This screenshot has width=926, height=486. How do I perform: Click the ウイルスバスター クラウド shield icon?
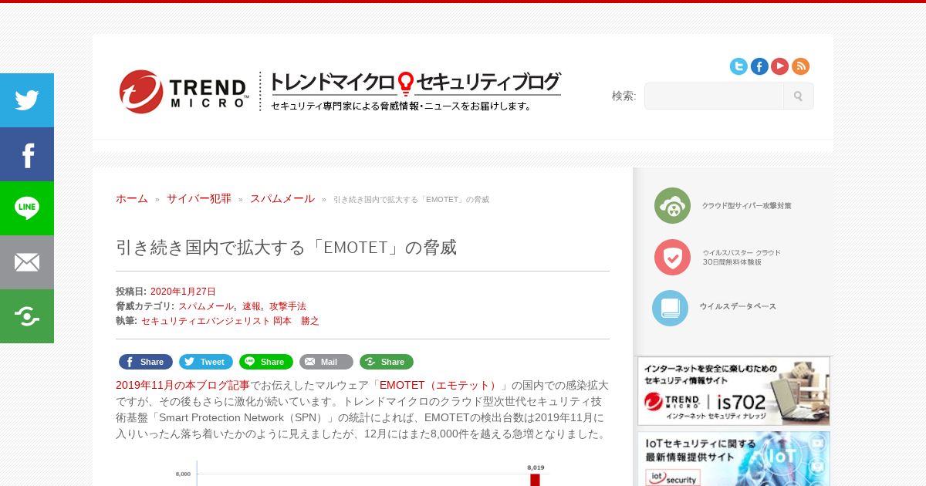pyautogui.click(x=672, y=257)
